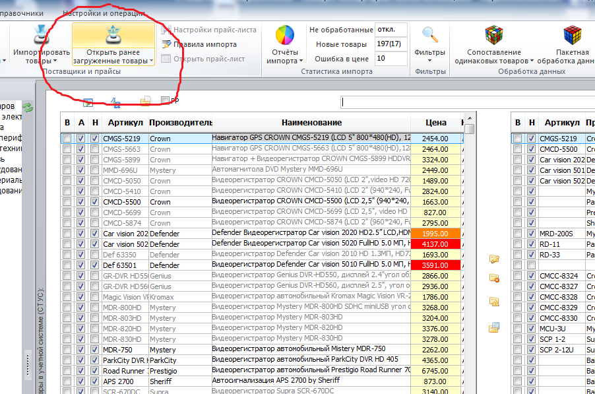Click the Открыть прайс-лист button label
Screen dimensions: 595x394
[x=209, y=59]
